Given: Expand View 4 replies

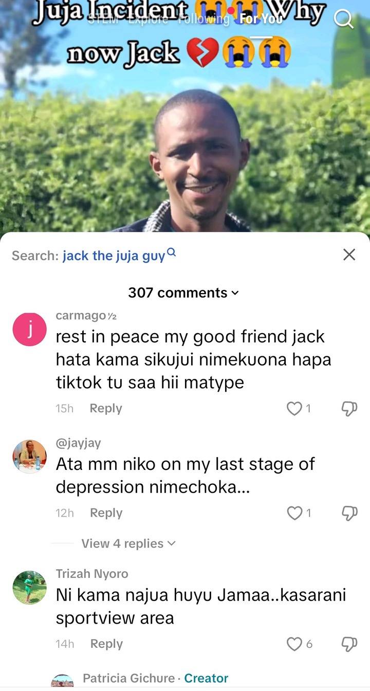Looking at the screenshot, I should pos(128,543).
